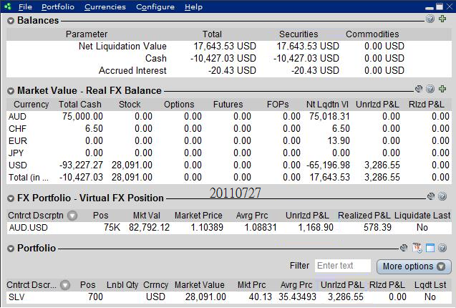Click the CHF currency row label
Image resolution: width=456 pixels, height=308 pixels.
click(x=17, y=129)
